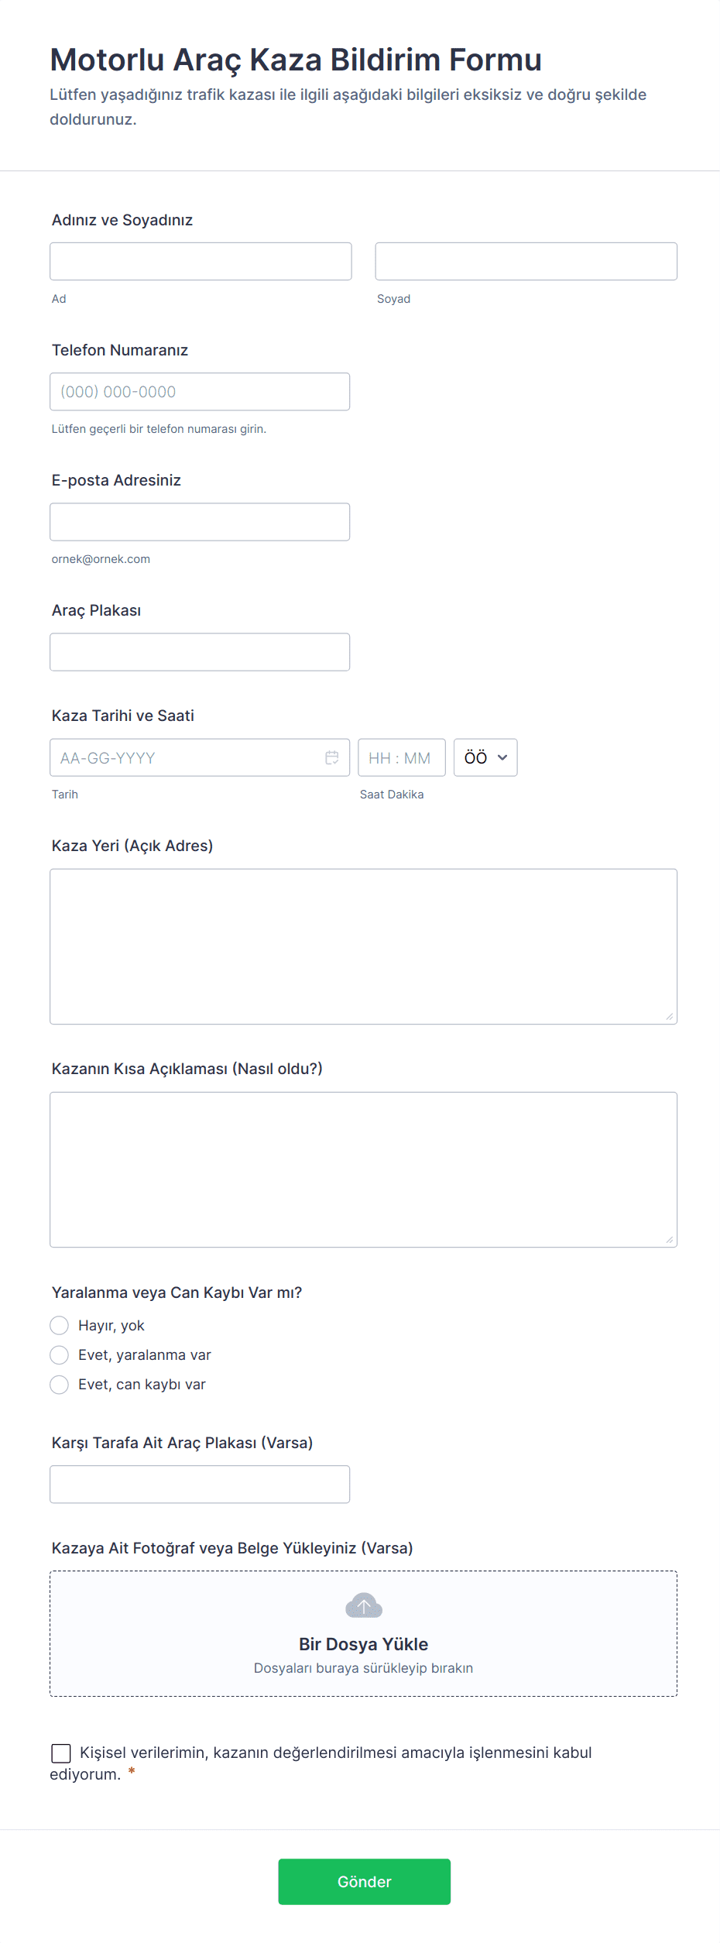Click the Telefon Numaranız input field
Screen dimensions: 720x1943
200,392
